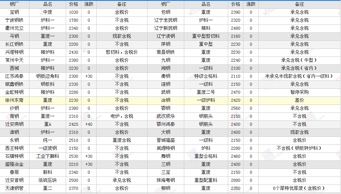Click the 宁波钢铁 mill name
This screenshot has height=194, width=341.
[15, 20]
